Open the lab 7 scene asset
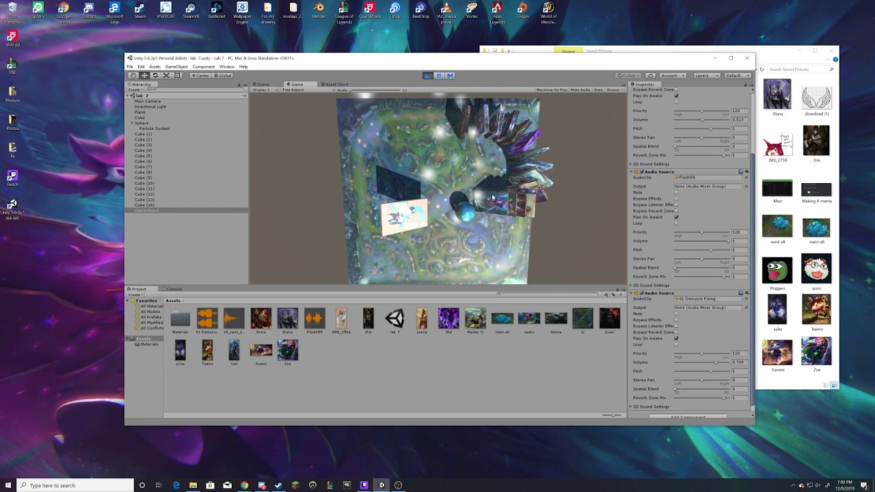This screenshot has width=875, height=492. (x=394, y=320)
